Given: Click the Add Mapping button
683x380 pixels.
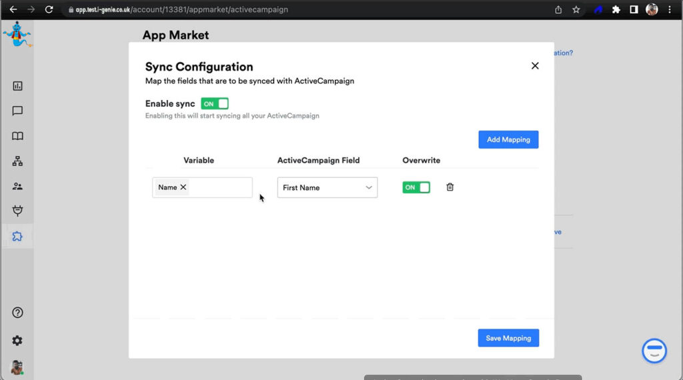Looking at the screenshot, I should point(508,139).
